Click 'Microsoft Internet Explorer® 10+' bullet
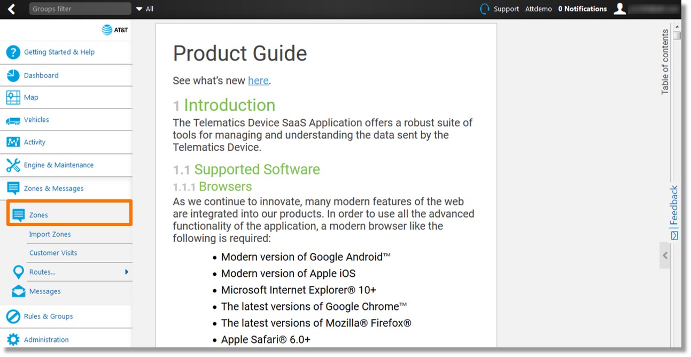The height and width of the screenshot is (357, 691). coord(299,290)
